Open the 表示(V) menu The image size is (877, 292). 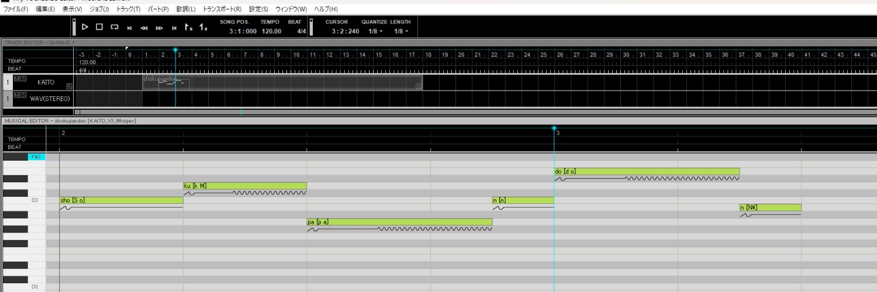(72, 9)
